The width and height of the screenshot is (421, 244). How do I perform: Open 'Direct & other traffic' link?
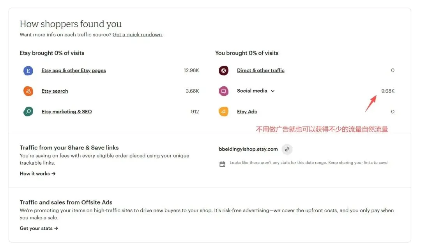(260, 70)
